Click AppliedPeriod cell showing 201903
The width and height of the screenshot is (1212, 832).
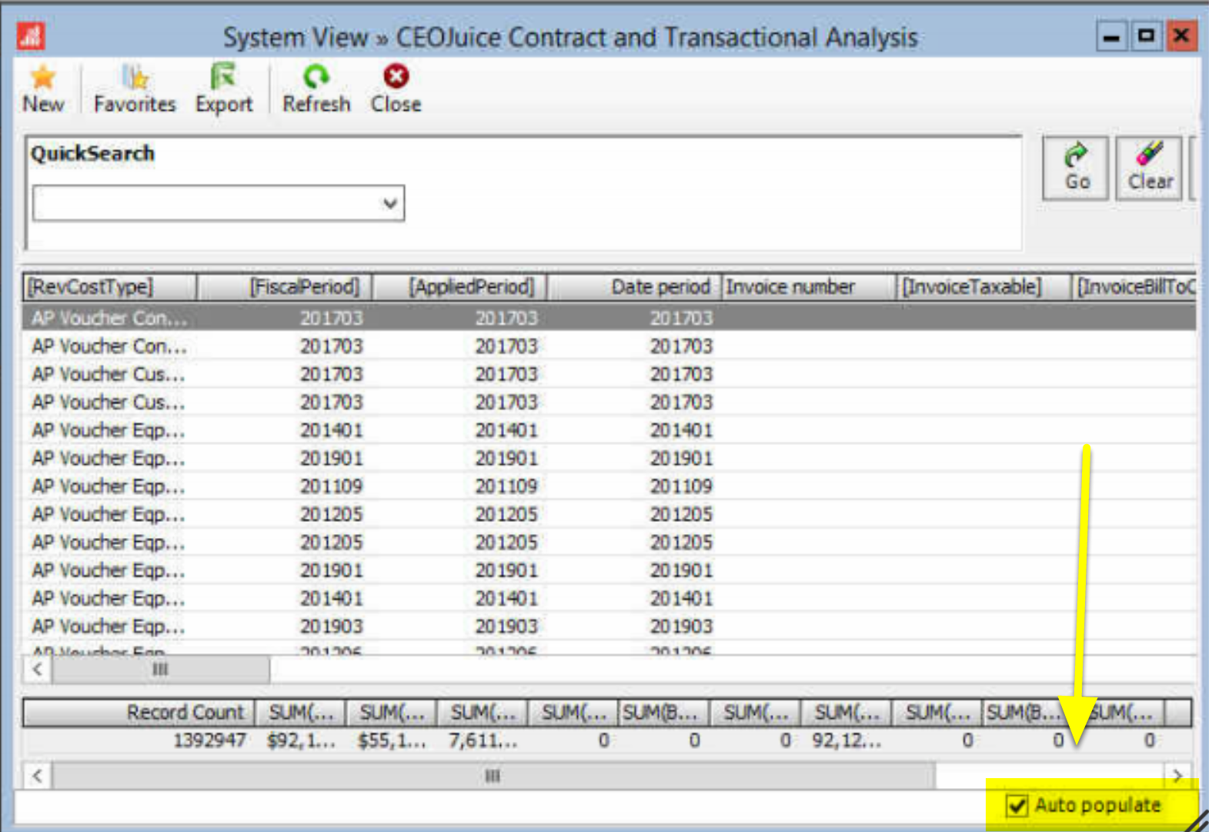(x=506, y=627)
